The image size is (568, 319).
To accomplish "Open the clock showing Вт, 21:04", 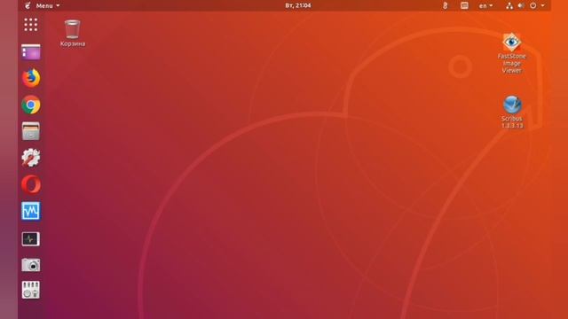I will [x=298, y=5].
